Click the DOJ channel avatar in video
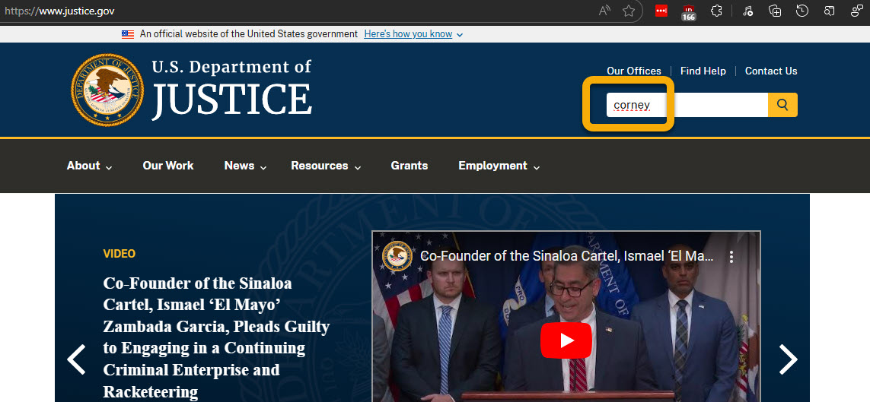 click(x=397, y=256)
